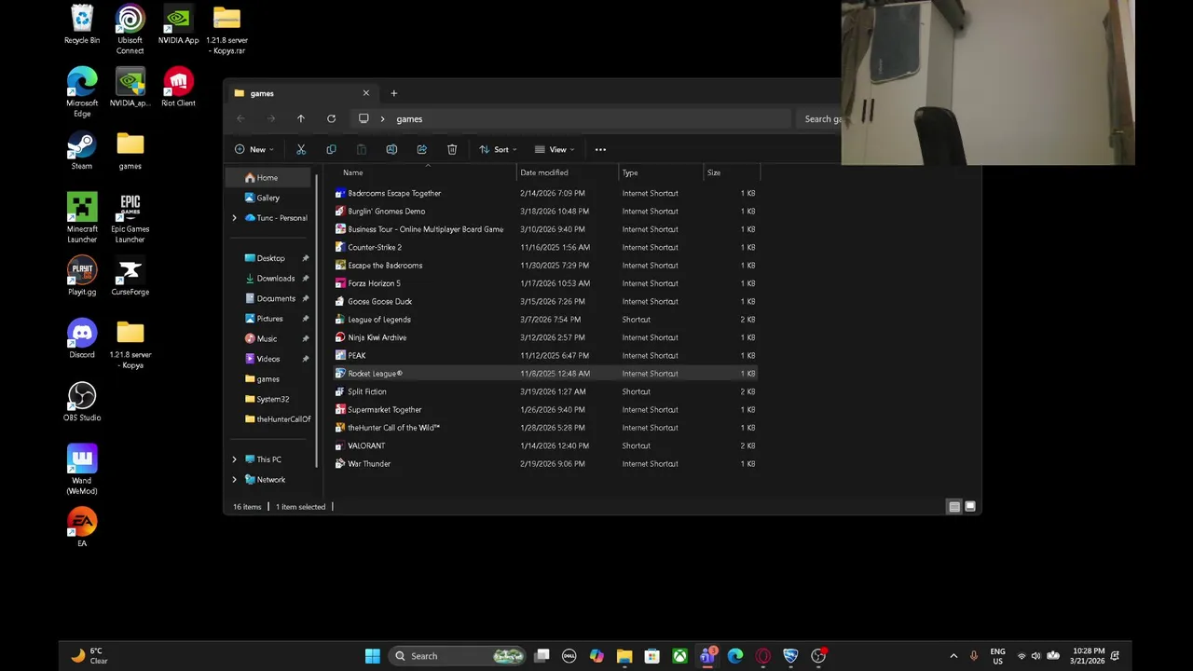The width and height of the screenshot is (1193, 671).
Task: Open OBS Studio desktop shortcut
Action: 82,402
